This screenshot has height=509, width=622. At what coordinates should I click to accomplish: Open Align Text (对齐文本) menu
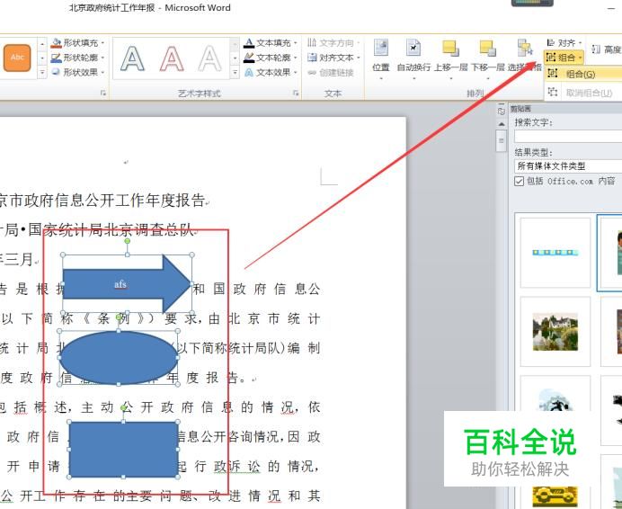pos(334,58)
